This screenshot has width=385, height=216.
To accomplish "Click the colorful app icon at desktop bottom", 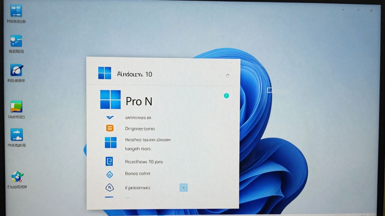I will tap(16, 177).
